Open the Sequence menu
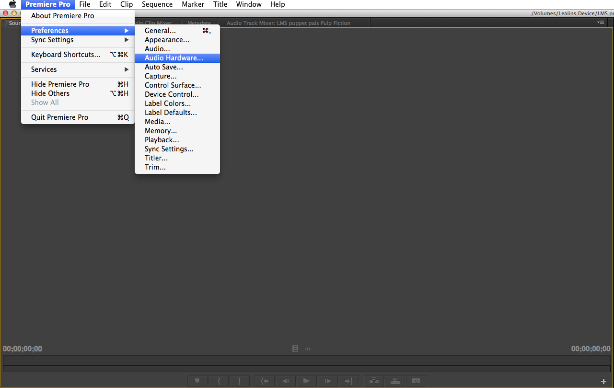Viewport: 614px width, 388px height. pyautogui.click(x=157, y=4)
